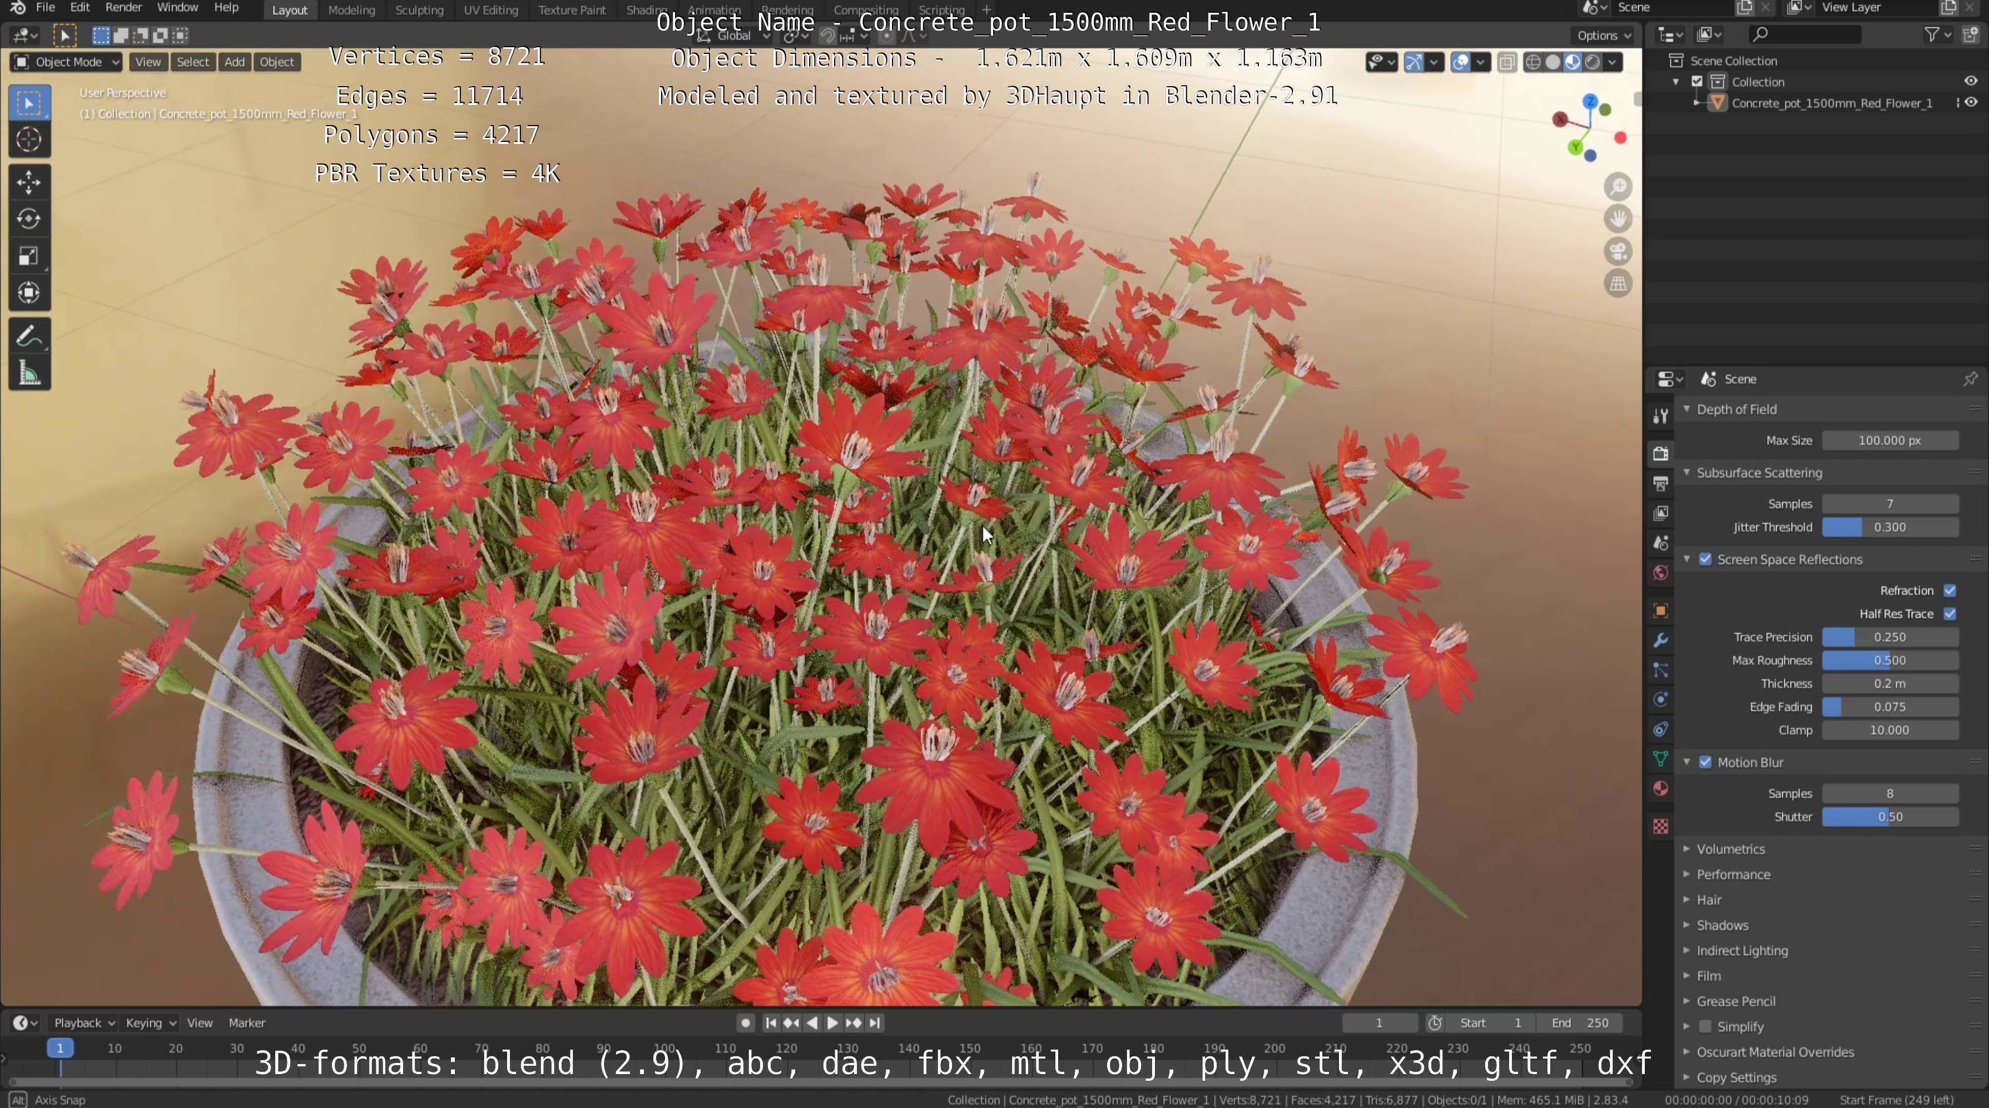Expand the Shadows panel
Viewport: 1989px width, 1108px height.
coord(1722,925)
